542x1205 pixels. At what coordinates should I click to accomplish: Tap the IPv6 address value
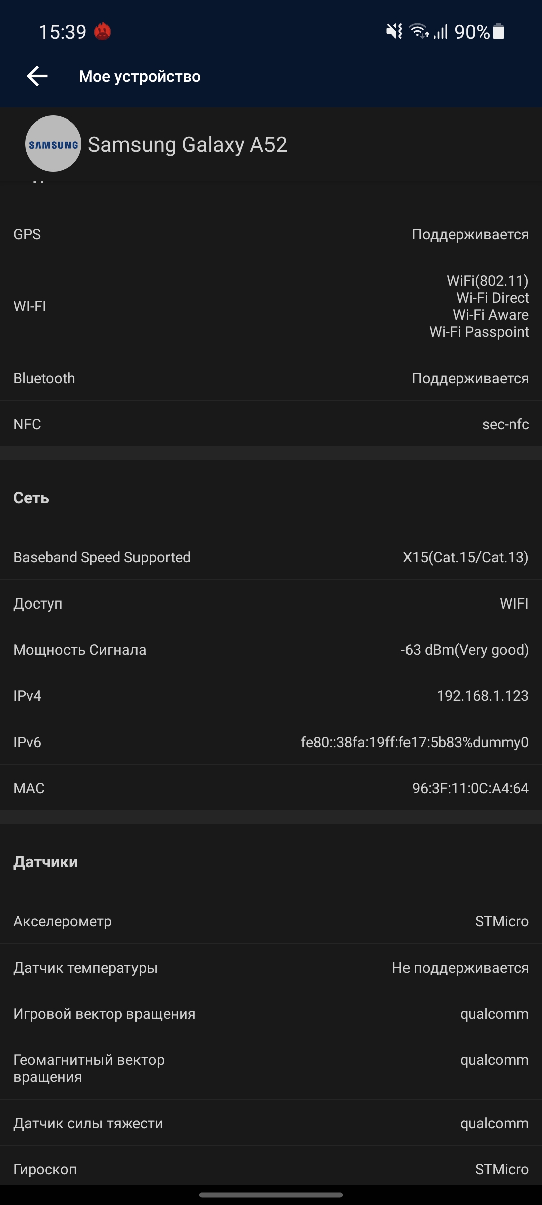415,742
